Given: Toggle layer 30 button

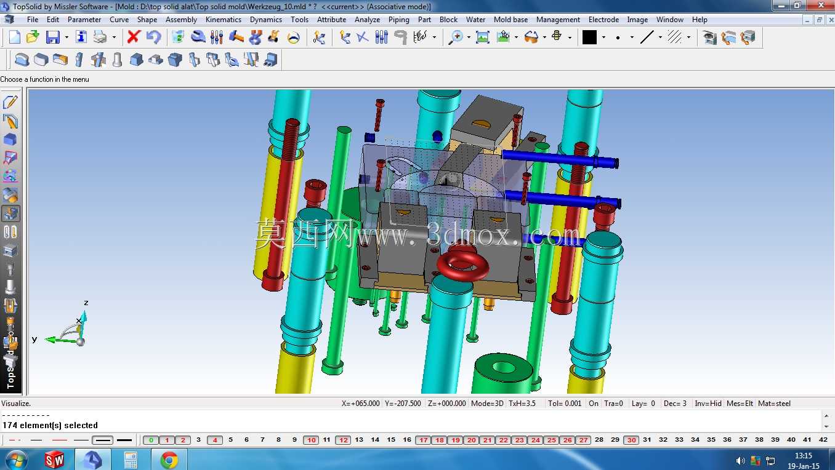Looking at the screenshot, I should [x=631, y=440].
